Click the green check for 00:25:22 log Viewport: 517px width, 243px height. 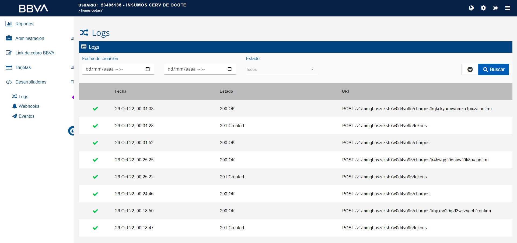(x=95, y=177)
